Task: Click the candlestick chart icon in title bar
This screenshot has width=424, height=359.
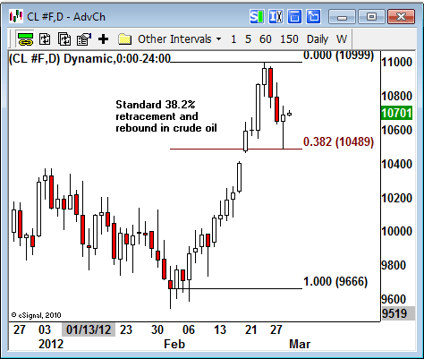Action: [16, 16]
